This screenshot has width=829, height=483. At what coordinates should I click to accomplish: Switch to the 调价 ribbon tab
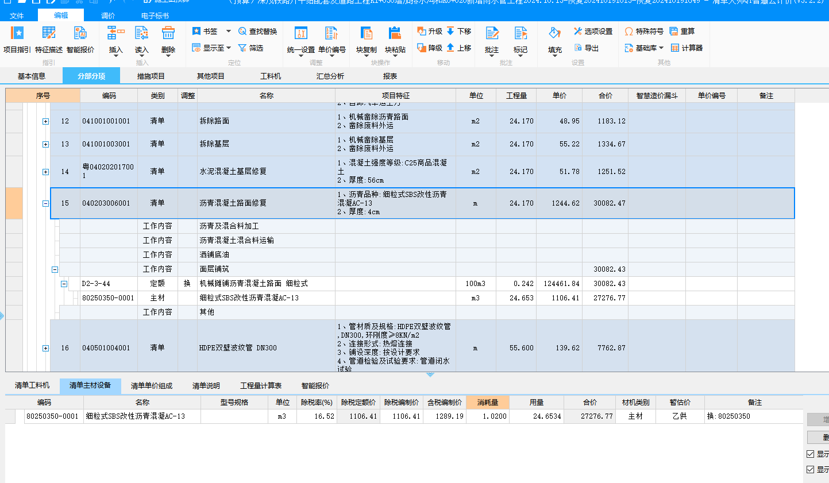coord(107,16)
